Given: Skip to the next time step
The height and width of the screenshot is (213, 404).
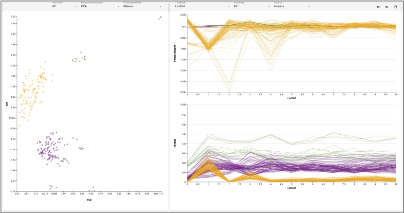Looking at the screenshot, I should (x=386, y=7).
